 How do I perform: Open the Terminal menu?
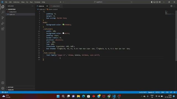click(x=37, y=2)
